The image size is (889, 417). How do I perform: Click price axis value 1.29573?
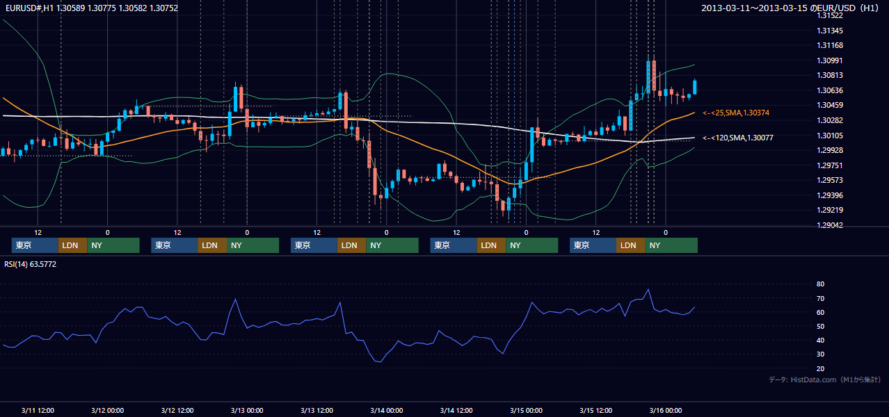click(831, 180)
